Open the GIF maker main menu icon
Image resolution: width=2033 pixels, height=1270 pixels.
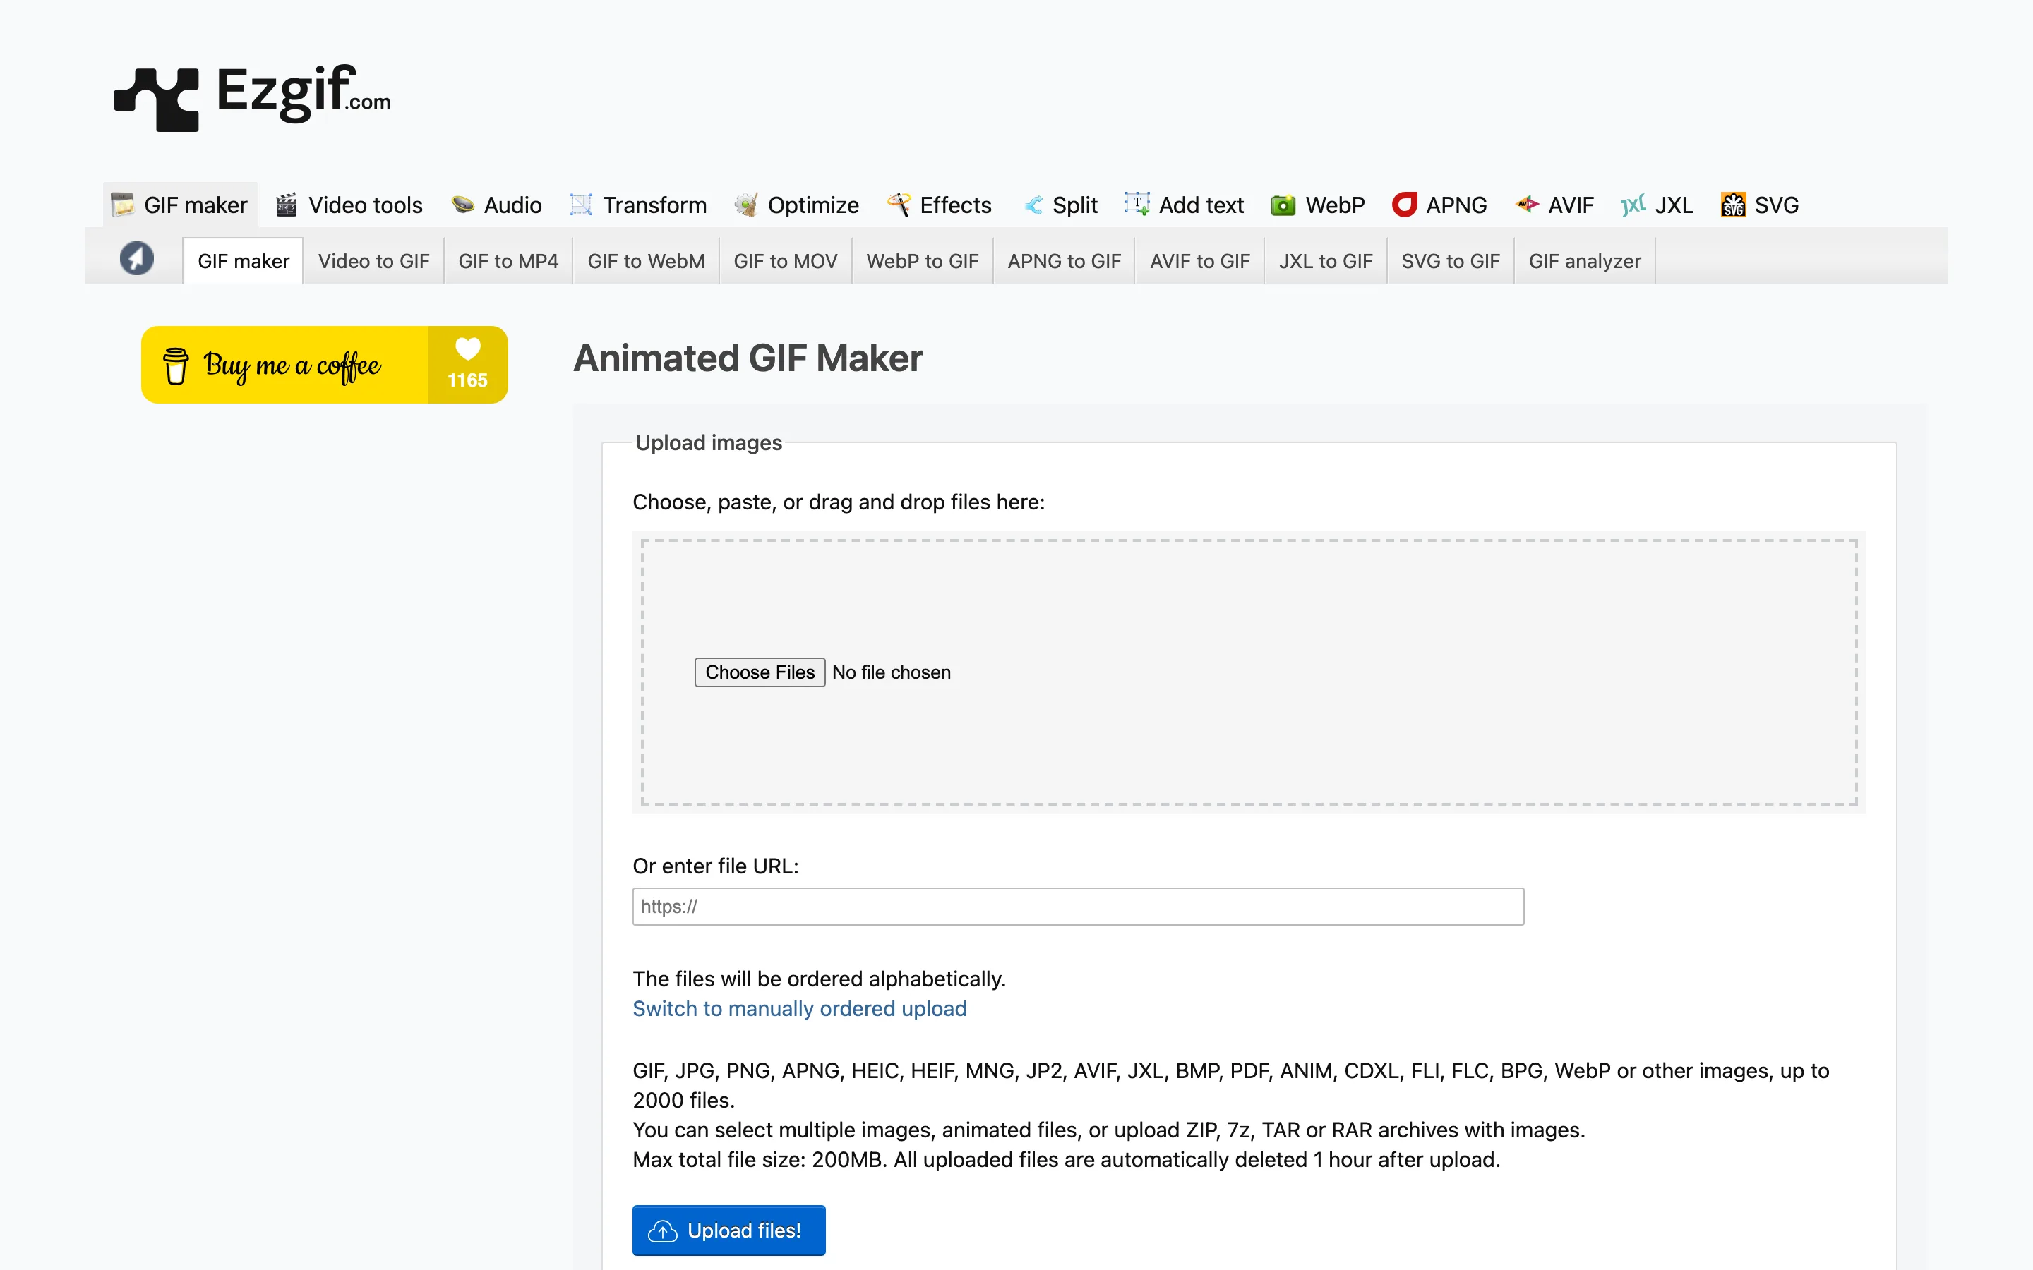pyautogui.click(x=123, y=205)
